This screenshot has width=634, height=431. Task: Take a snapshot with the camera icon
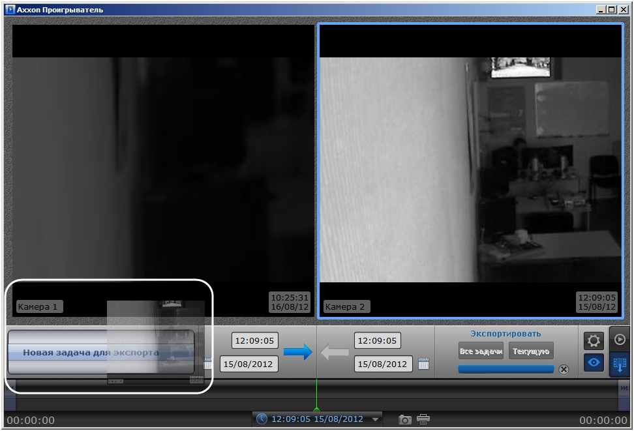(x=404, y=419)
